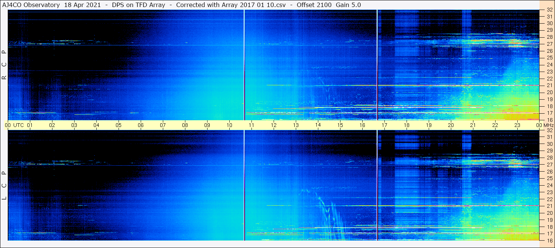Viewport: 555px width, 248px height.
Task: Select hour 09 on the UTC time axis
Action: coord(207,125)
